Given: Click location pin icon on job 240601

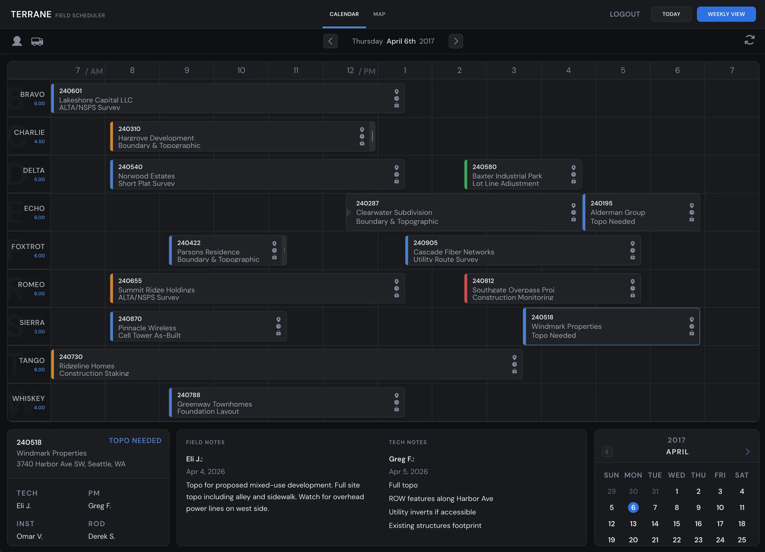Looking at the screenshot, I should pyautogui.click(x=396, y=92).
